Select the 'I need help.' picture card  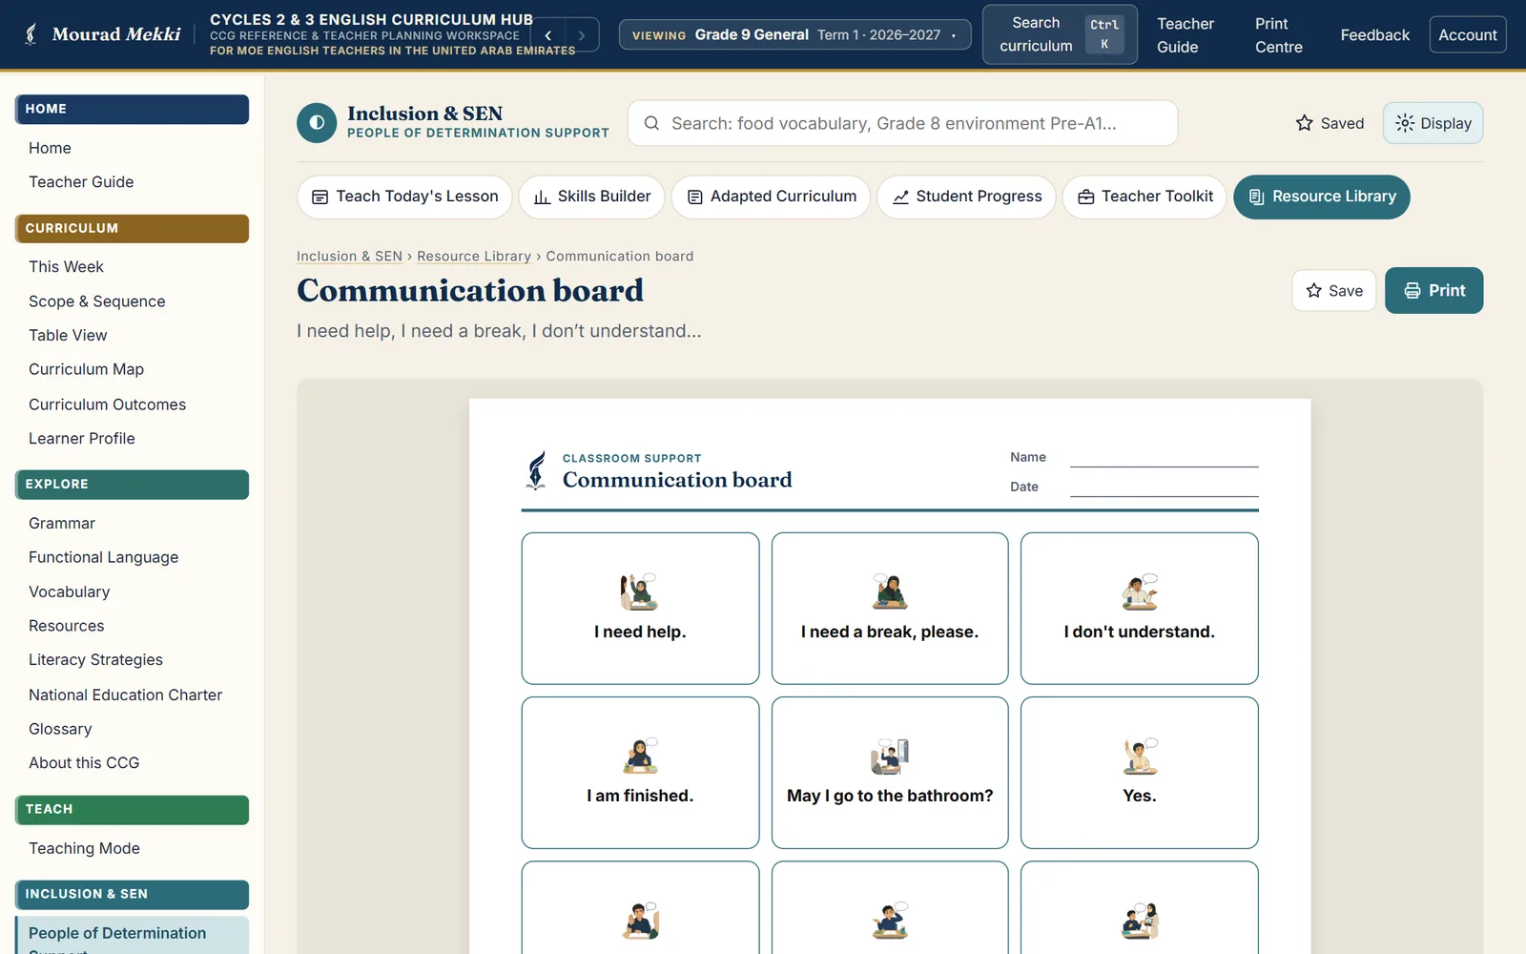coord(640,609)
